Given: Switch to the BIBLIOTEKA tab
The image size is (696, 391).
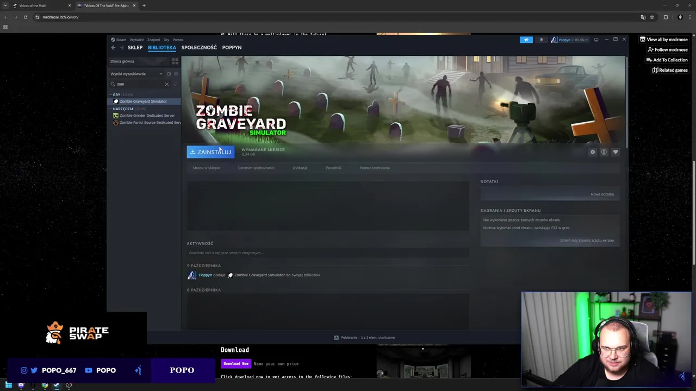Looking at the screenshot, I should click(x=162, y=47).
